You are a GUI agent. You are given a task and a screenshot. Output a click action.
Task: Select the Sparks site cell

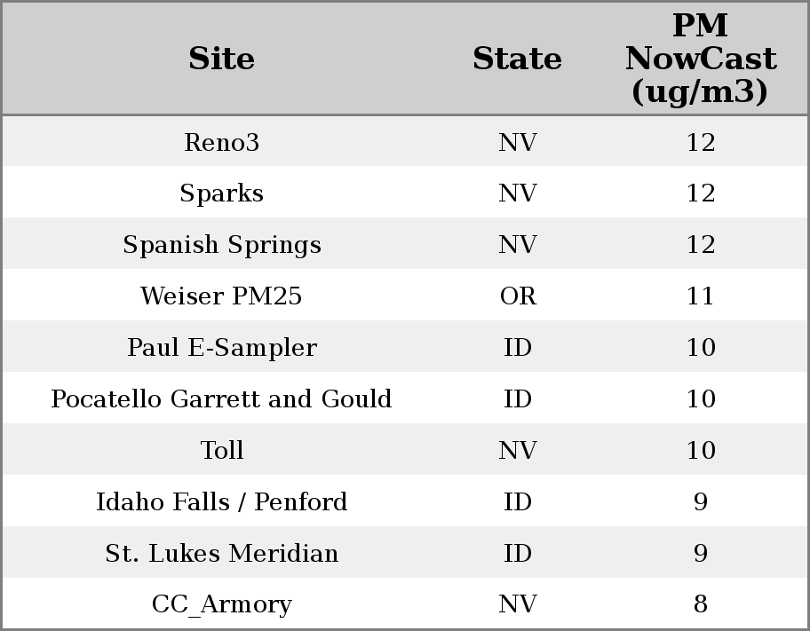(x=221, y=193)
